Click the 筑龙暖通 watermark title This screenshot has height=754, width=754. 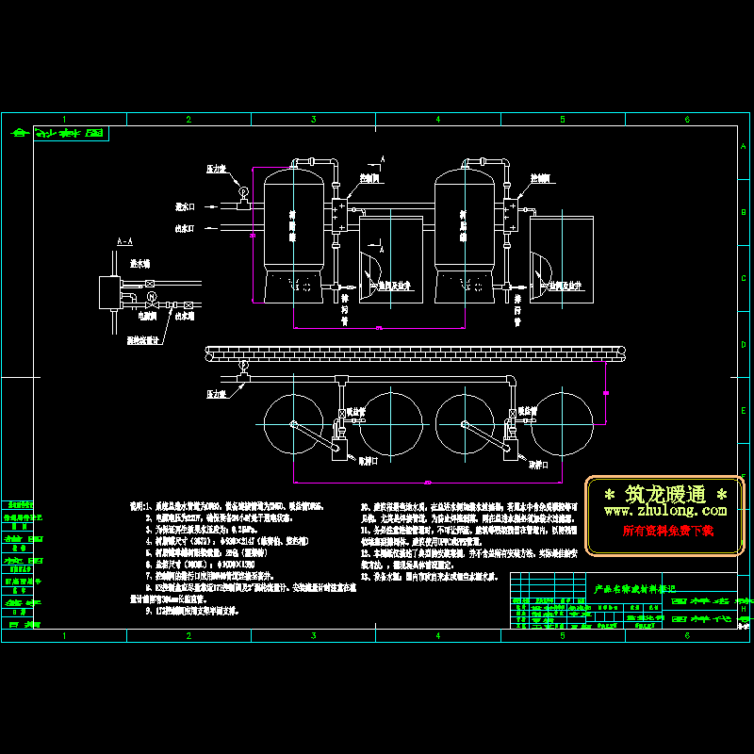(664, 494)
